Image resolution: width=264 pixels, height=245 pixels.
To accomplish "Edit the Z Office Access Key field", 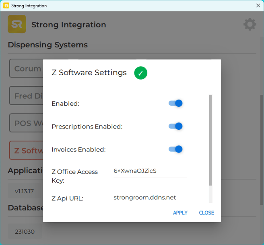I will 150,171.
